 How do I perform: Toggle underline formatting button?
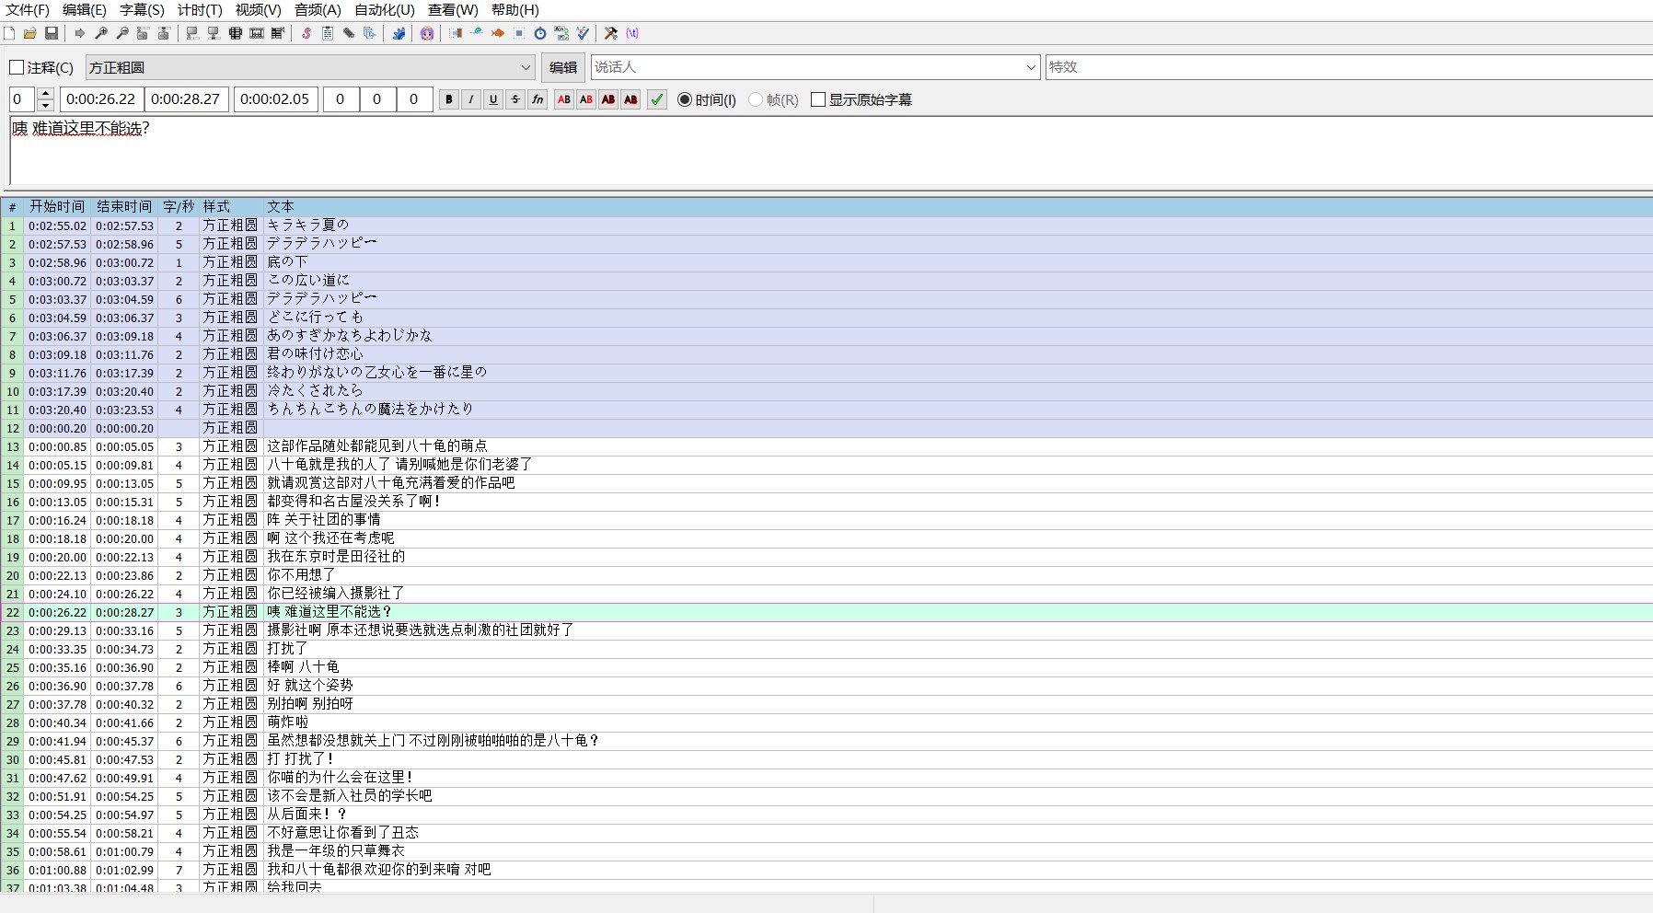point(493,99)
